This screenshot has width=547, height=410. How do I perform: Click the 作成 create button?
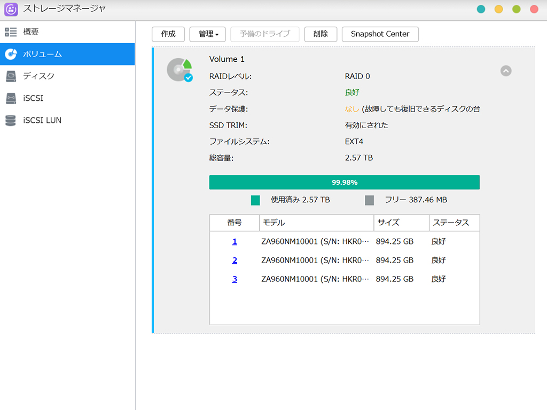[x=168, y=34]
